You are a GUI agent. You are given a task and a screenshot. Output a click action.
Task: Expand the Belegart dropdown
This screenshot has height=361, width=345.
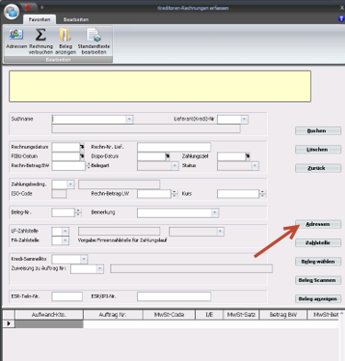[175, 165]
